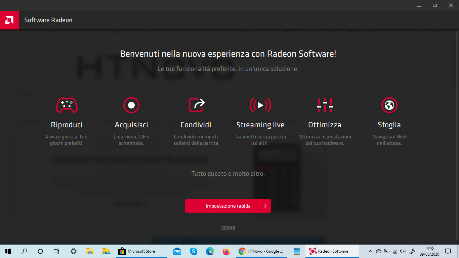Click the Streaming live heading text

tap(260, 125)
